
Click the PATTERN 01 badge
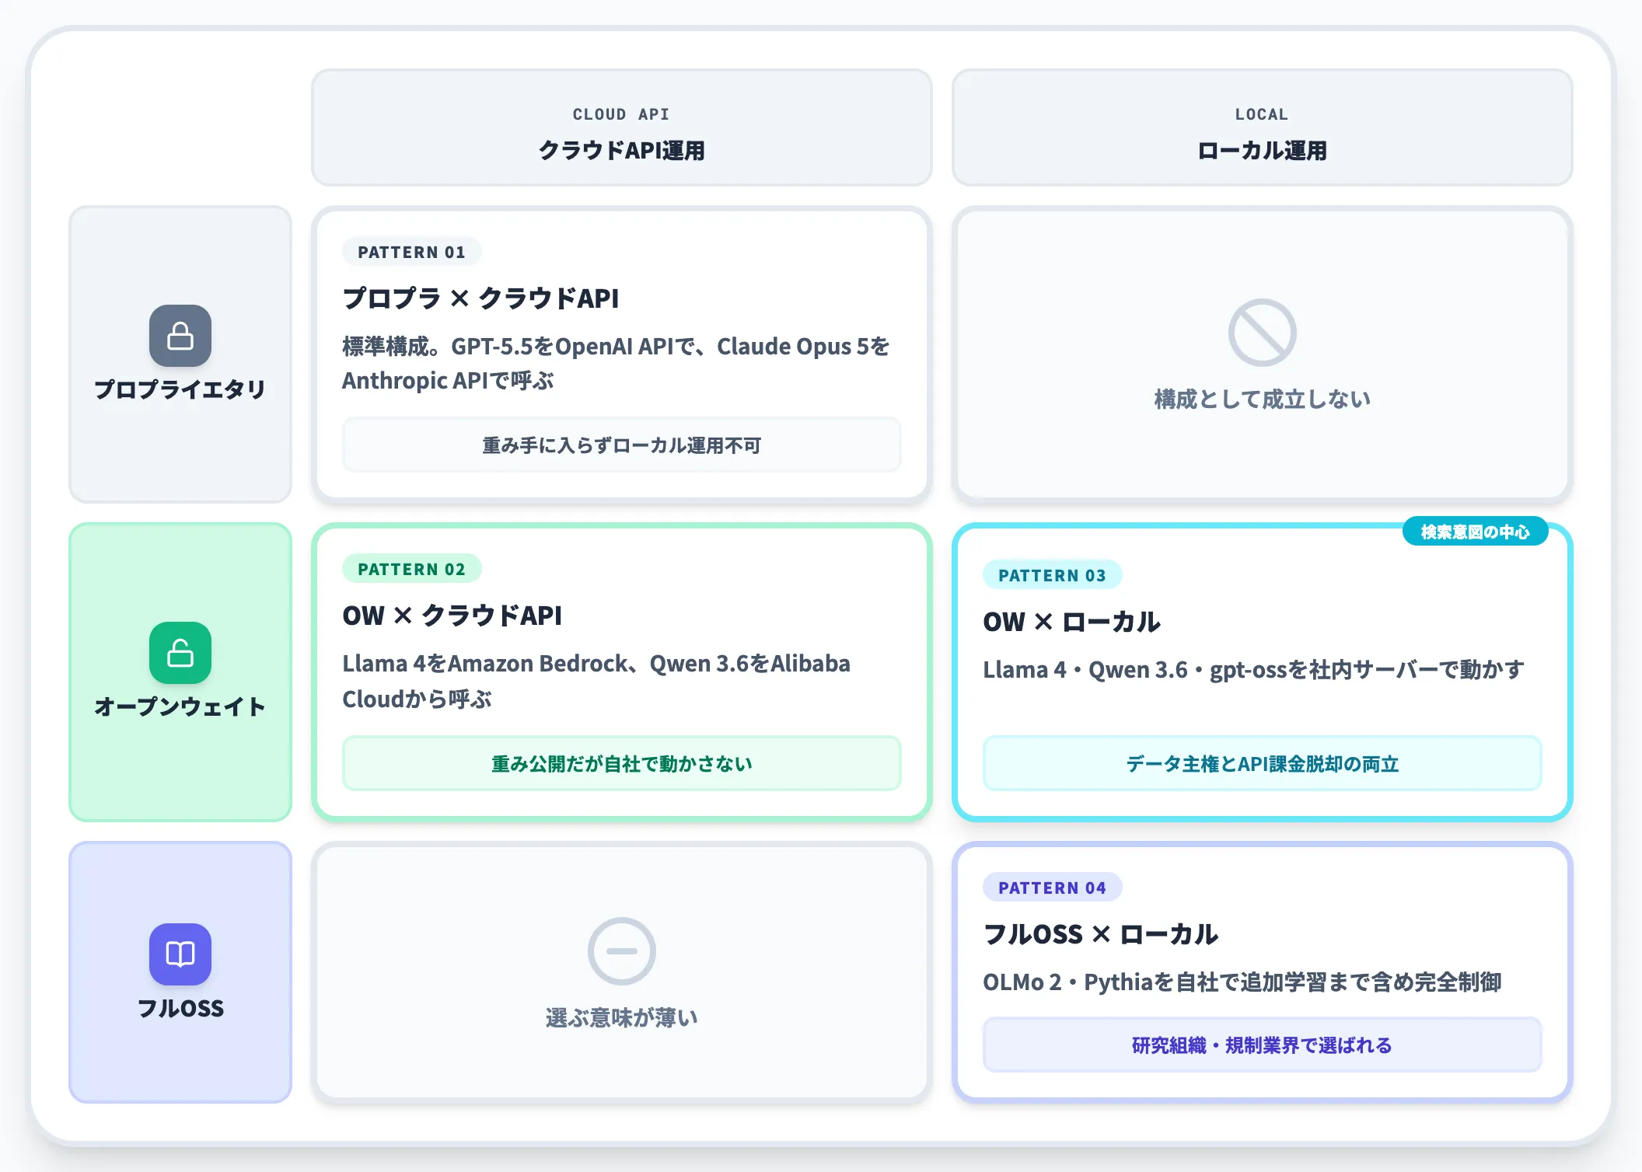[x=411, y=252]
